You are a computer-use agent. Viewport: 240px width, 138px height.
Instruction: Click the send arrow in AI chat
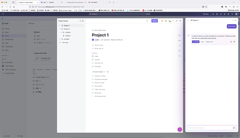pos(234,128)
